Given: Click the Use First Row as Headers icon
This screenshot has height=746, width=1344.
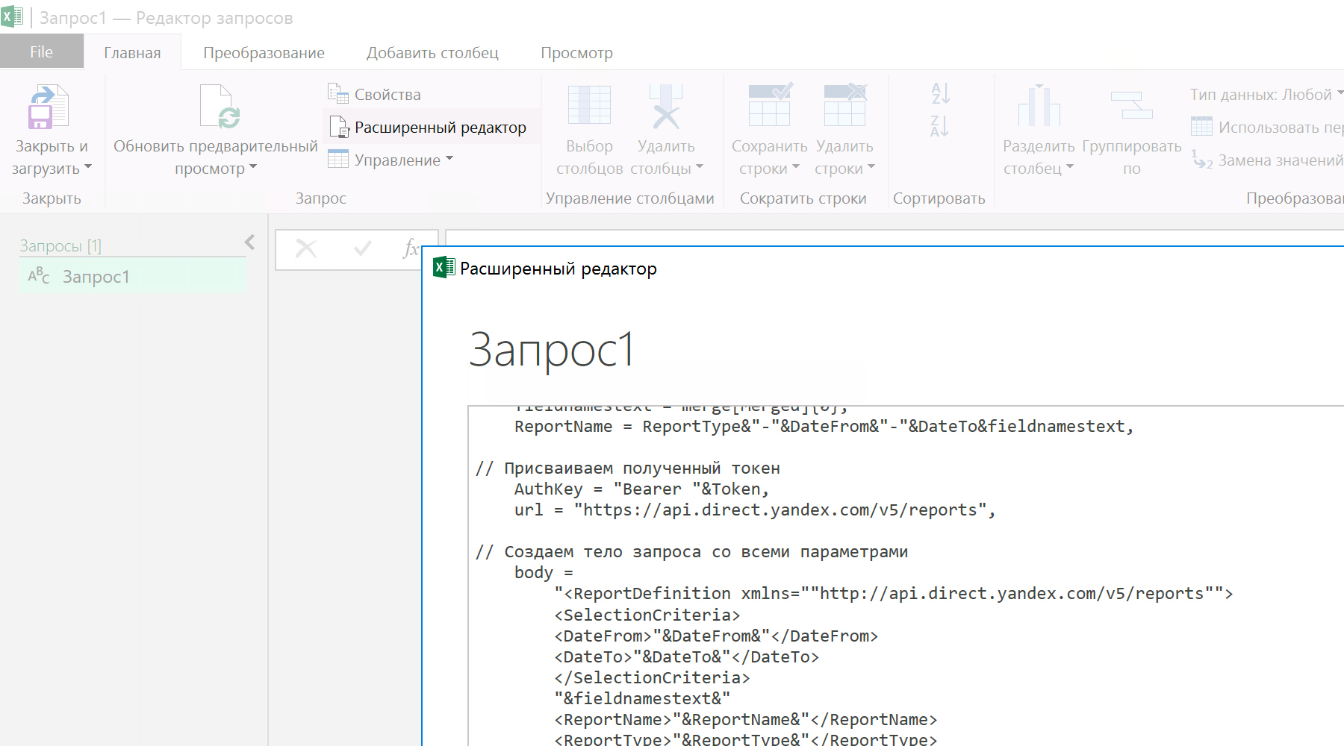Looking at the screenshot, I should coord(1201,127).
